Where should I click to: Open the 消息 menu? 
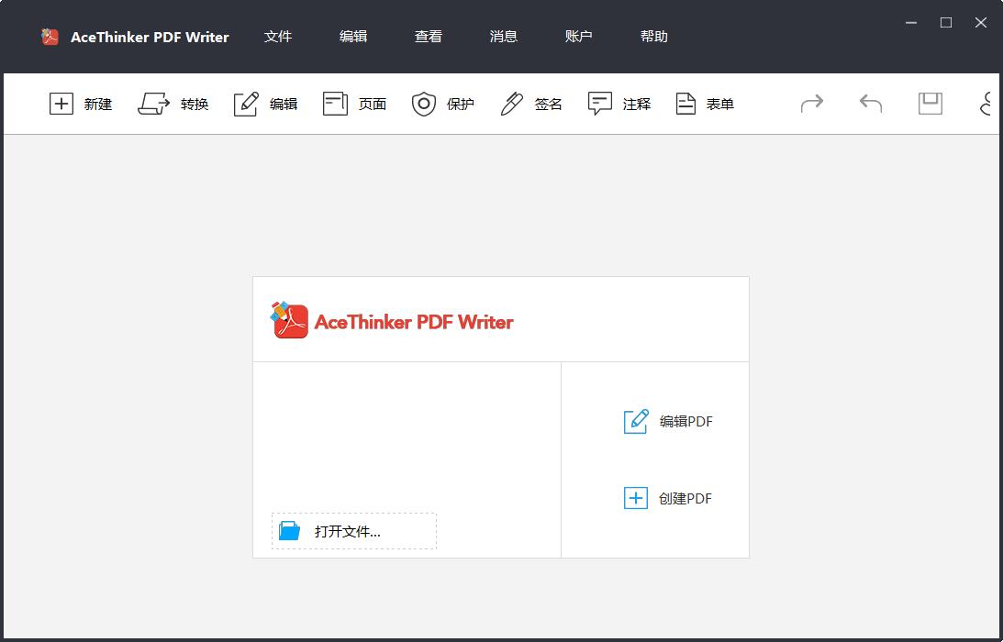point(503,37)
